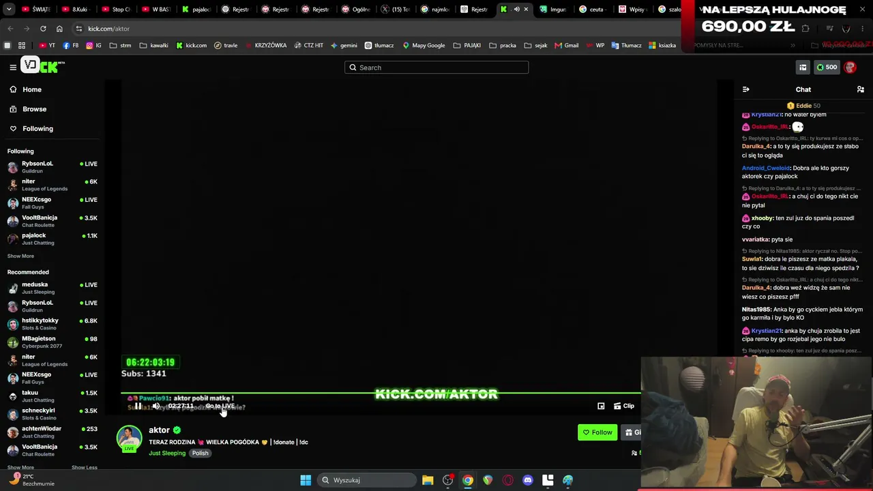Viewport: 873px width, 491px height.
Task: Open recommended channel achtenWlodar
Action: pyautogui.click(x=53, y=432)
